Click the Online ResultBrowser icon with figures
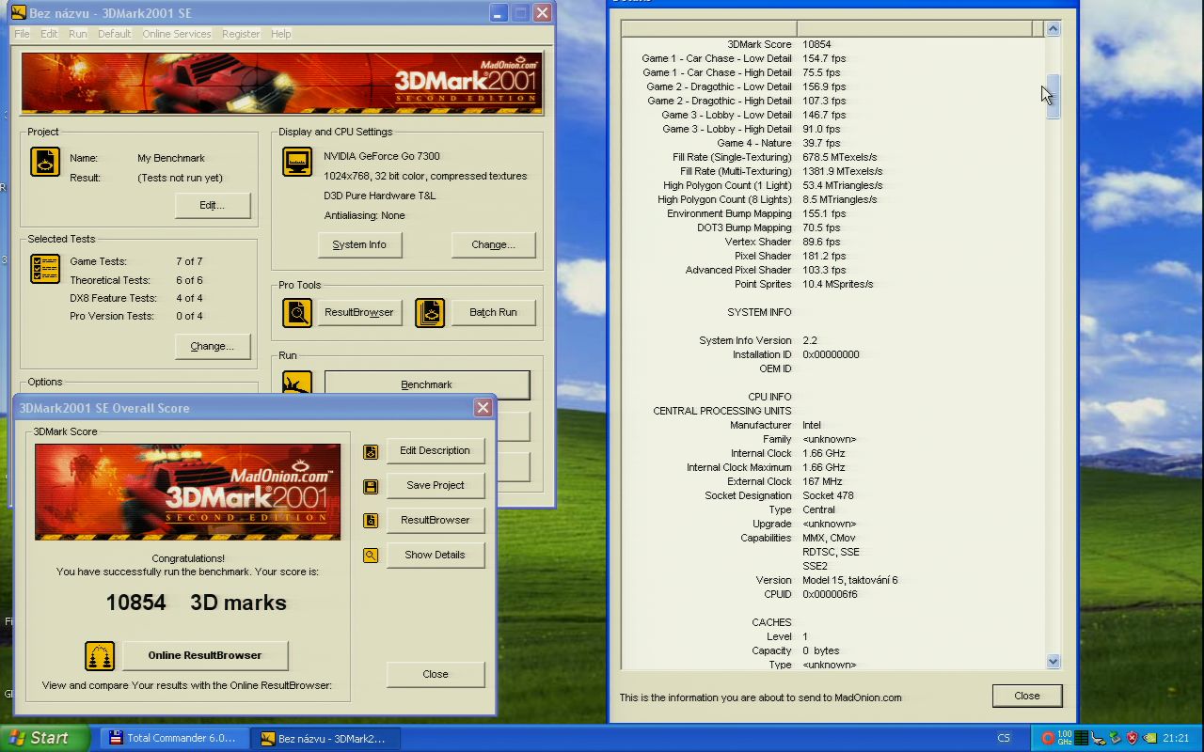The image size is (1204, 752). coord(100,655)
